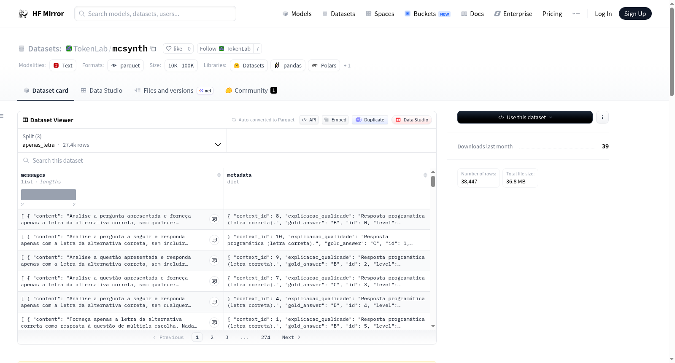Open the Buckets navigation item
The width and height of the screenshot is (675, 363).
tap(427, 14)
